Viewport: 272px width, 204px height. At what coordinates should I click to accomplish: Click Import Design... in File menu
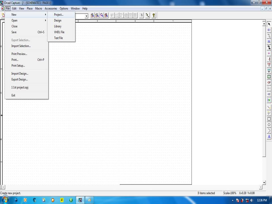27,74
